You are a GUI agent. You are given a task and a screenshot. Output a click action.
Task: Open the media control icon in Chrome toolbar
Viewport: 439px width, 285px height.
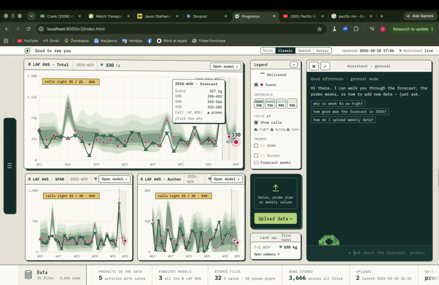[x=372, y=29]
